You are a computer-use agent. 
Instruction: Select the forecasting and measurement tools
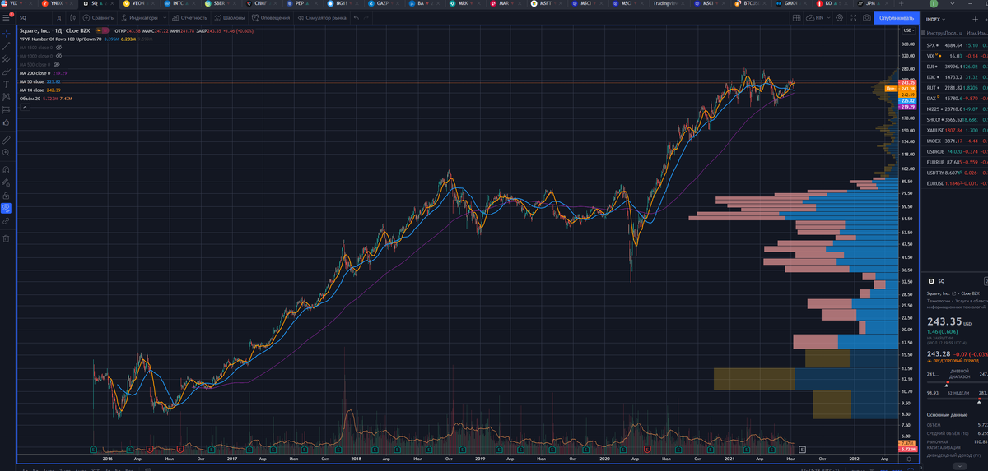pos(7,109)
